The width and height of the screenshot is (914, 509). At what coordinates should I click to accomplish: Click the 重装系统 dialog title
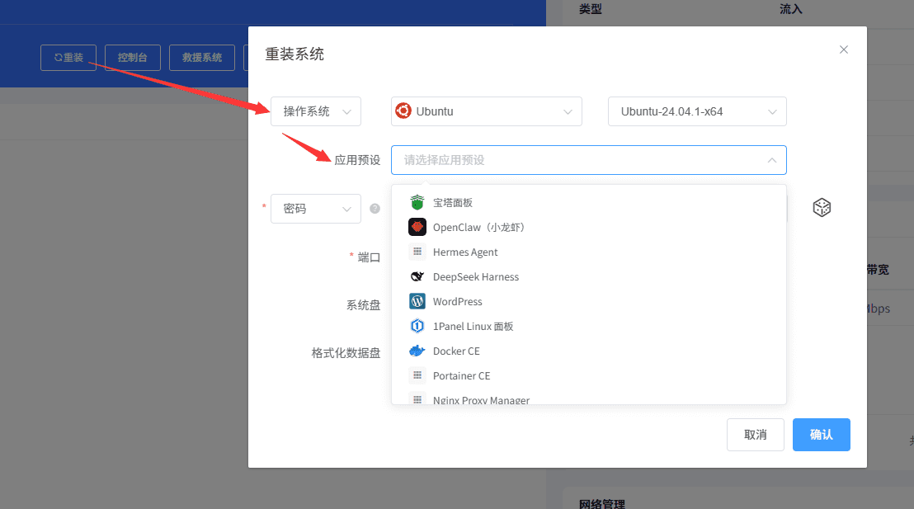click(294, 54)
